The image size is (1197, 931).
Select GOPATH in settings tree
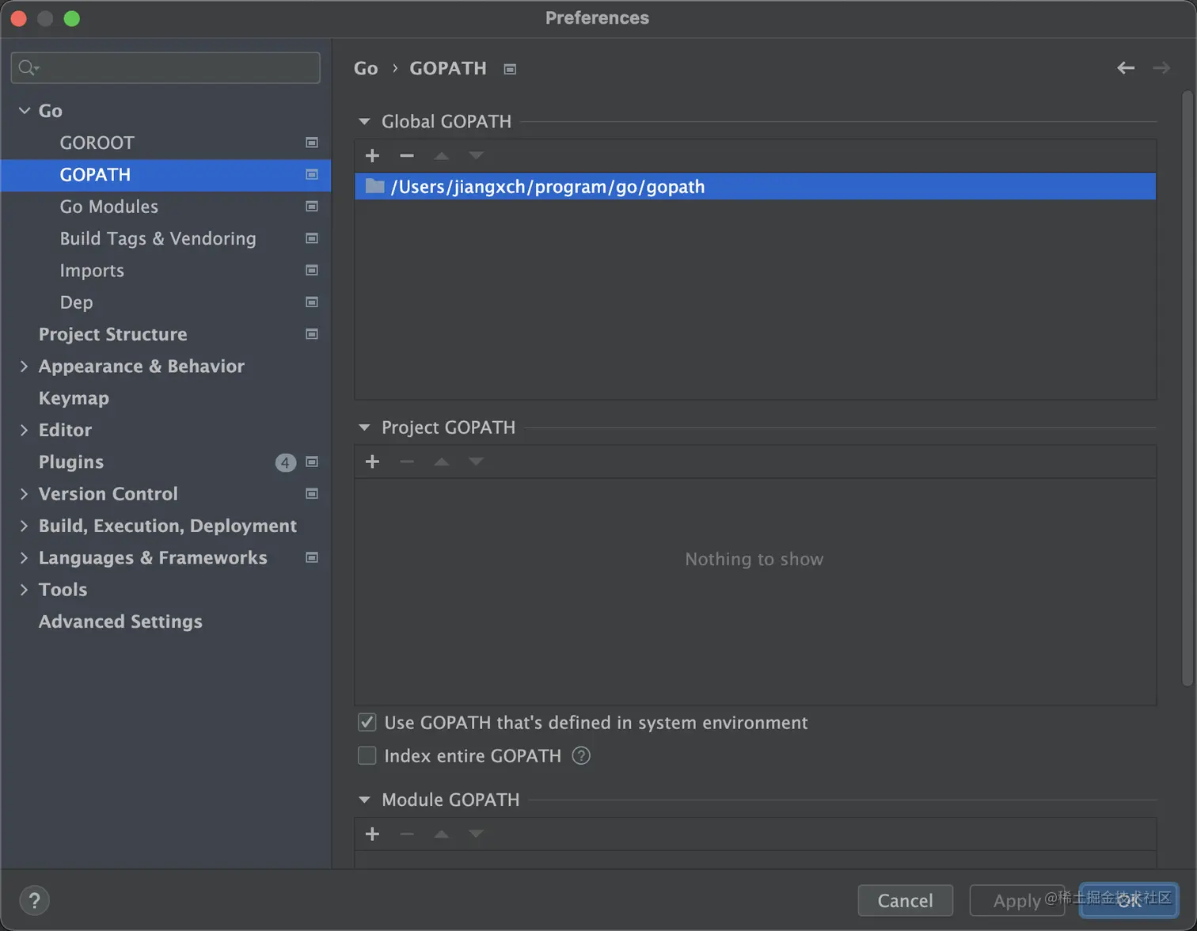(x=165, y=175)
